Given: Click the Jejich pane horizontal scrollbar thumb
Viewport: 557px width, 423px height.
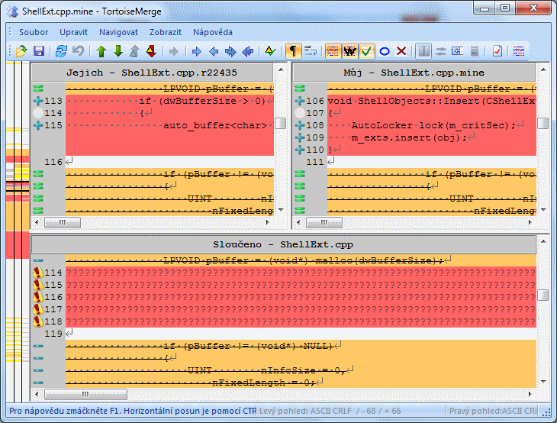Looking at the screenshot, I should click(63, 222).
